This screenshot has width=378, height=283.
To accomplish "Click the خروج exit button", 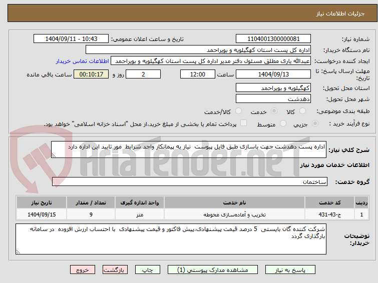I will coord(83,270).
